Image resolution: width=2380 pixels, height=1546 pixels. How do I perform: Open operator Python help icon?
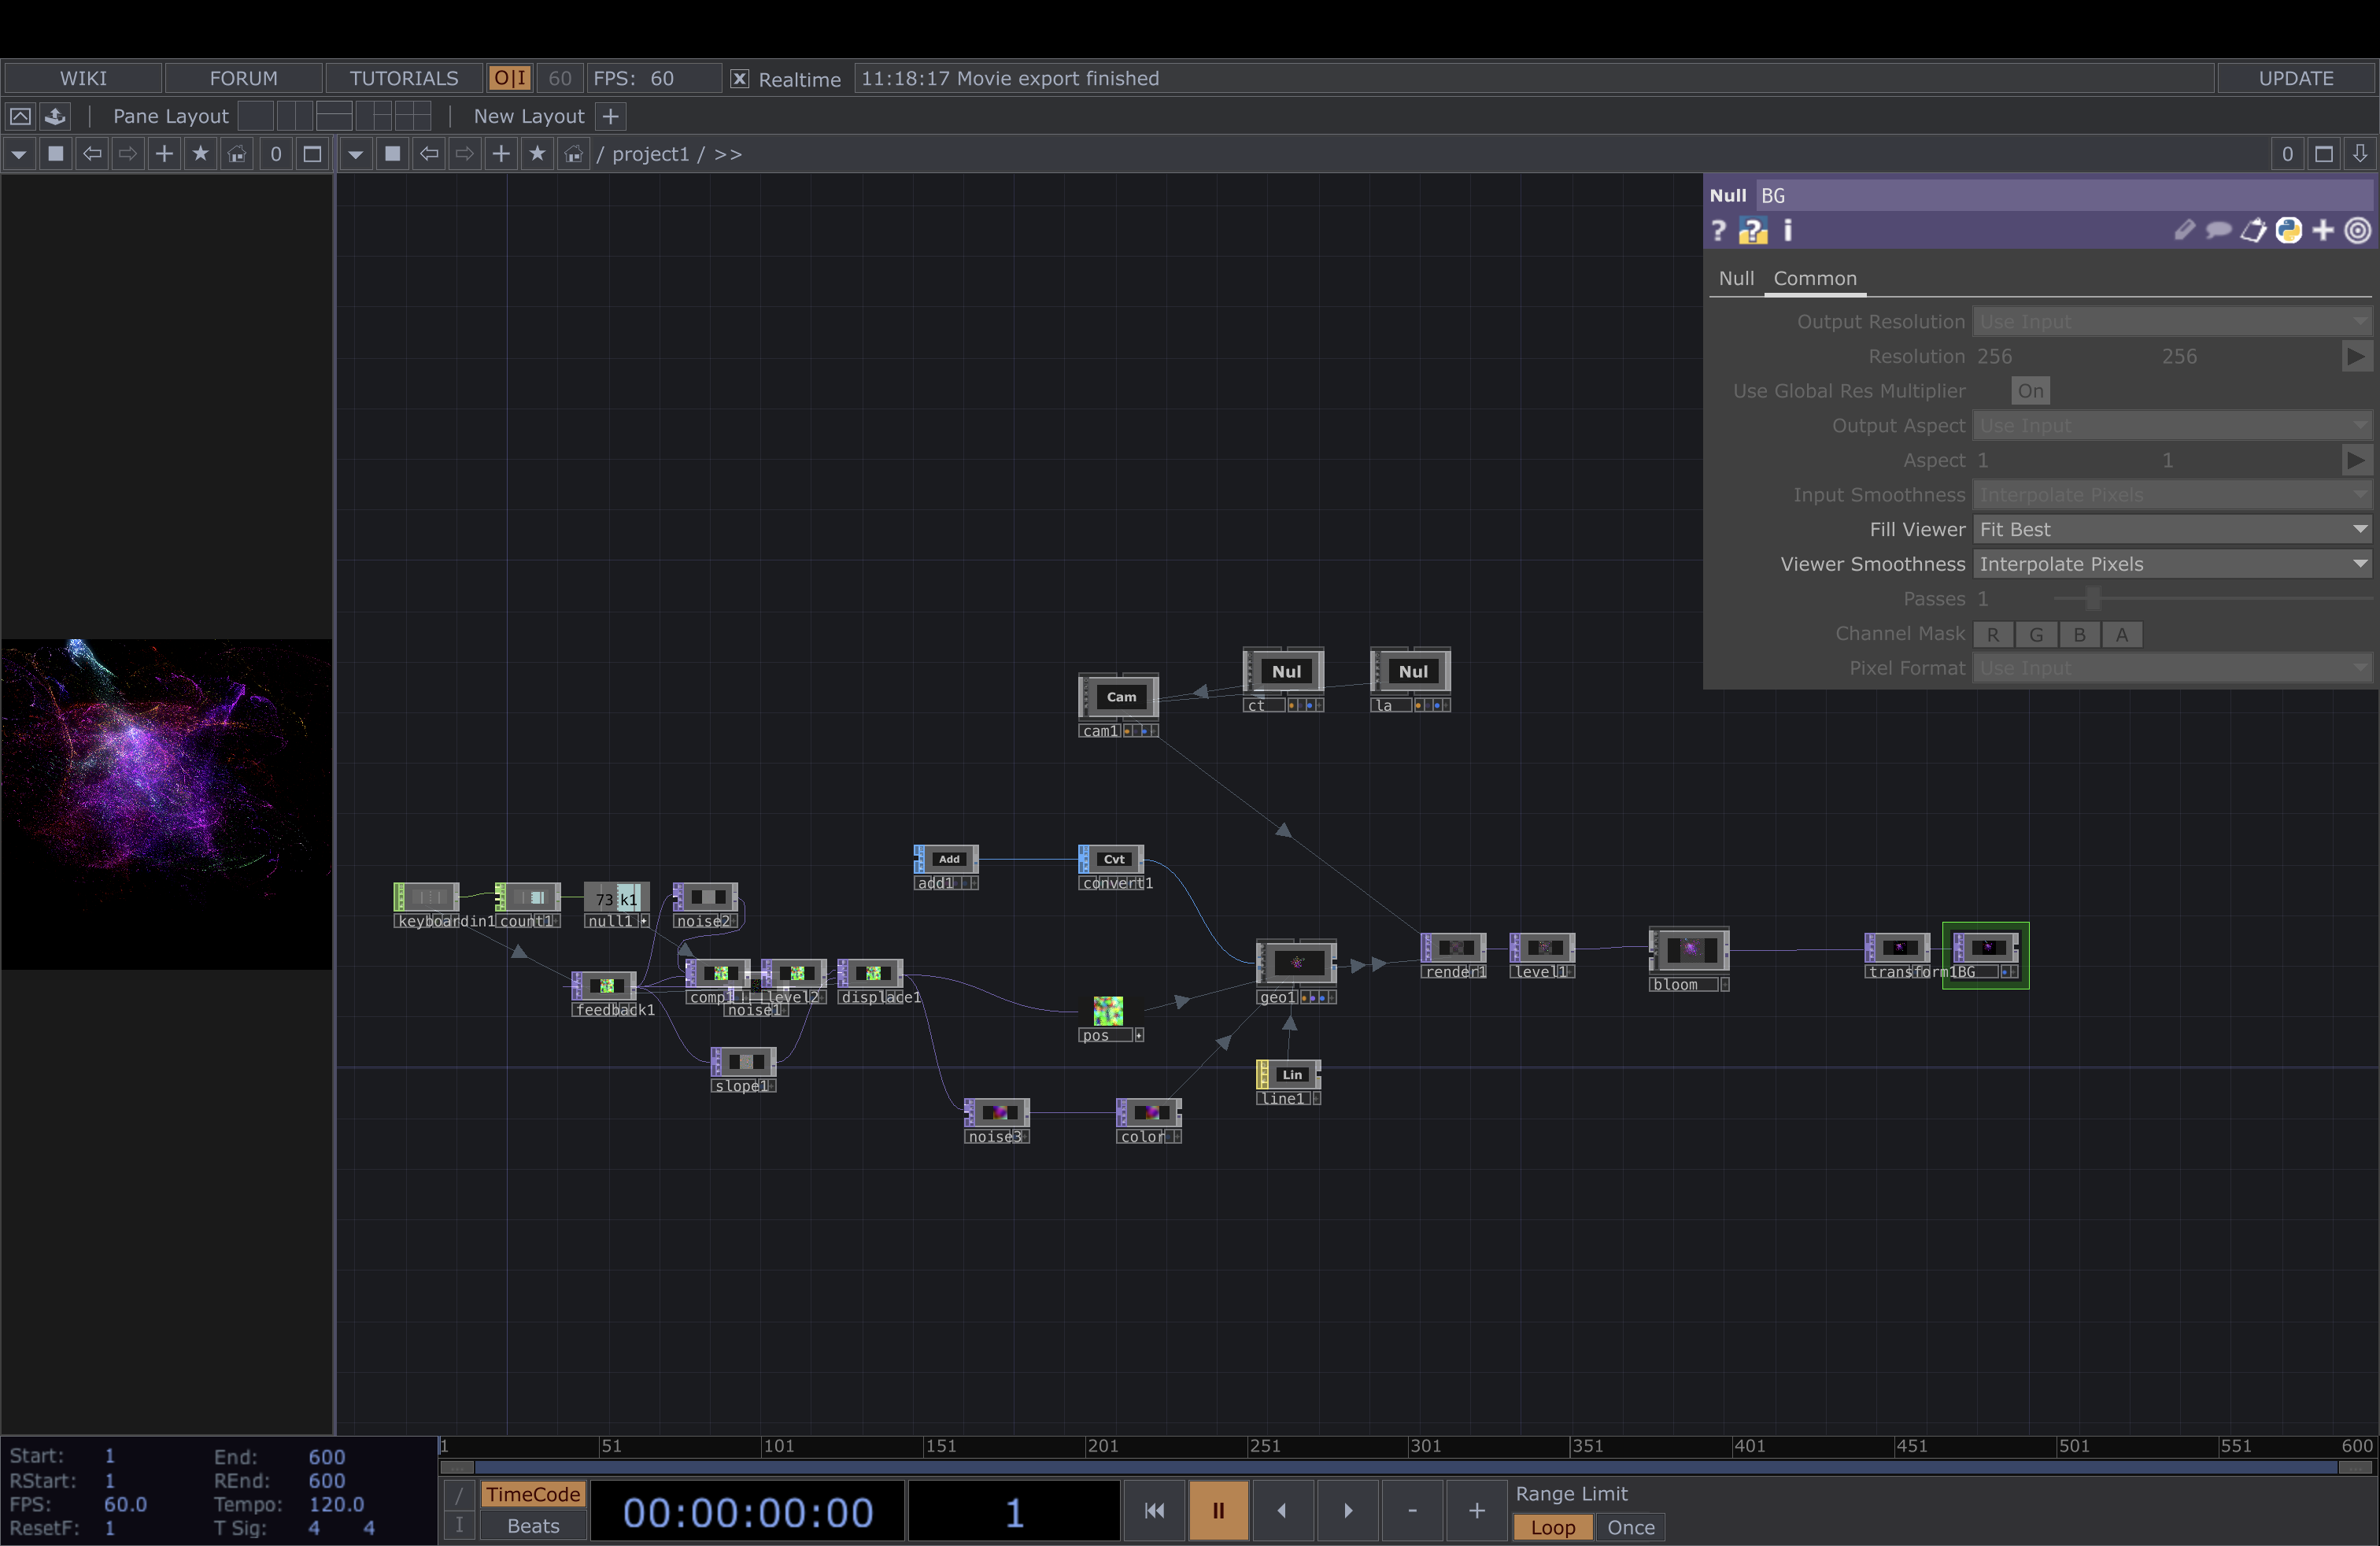[x=1752, y=231]
